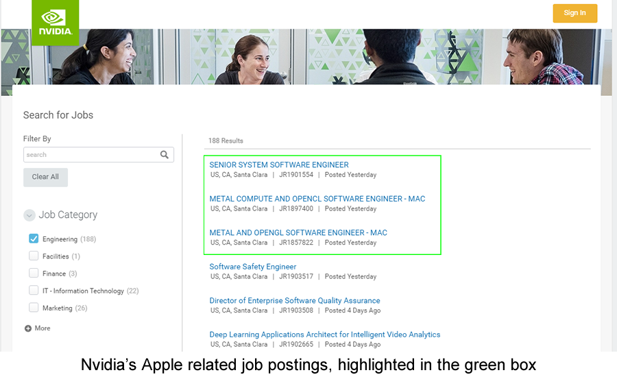The image size is (617, 377).
Task: Open Director of Enterprise Software Quality Assurance
Action: [x=295, y=300]
